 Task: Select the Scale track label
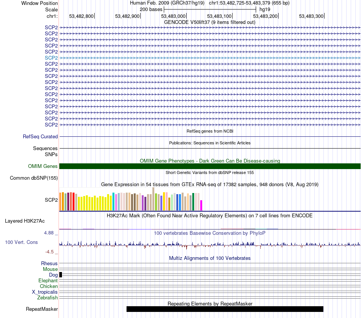pyautogui.click(x=51, y=9)
